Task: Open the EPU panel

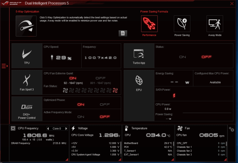Action: click(x=139, y=95)
